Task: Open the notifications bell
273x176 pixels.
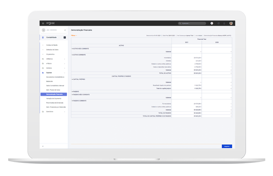Action: click(224, 23)
